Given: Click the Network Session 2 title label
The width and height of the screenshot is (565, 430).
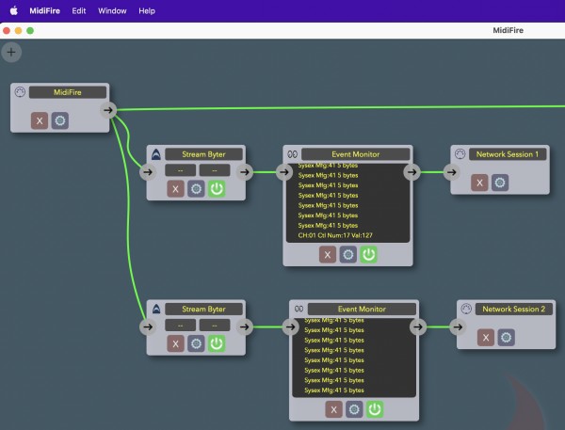Looking at the screenshot, I should coord(514,309).
